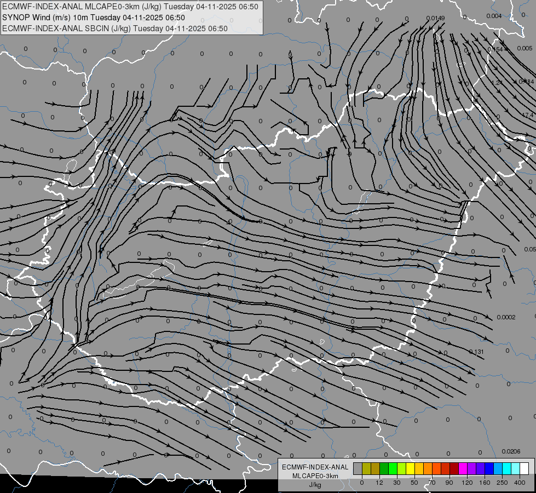Click the map value 0.0149
This screenshot has width=536, height=493.
coord(435,18)
